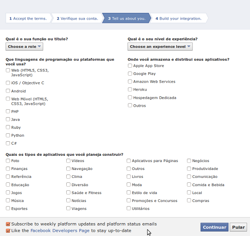The height and width of the screenshot is (236, 250).
Task: Uncheck the Like Facebook Developers Page box
Action: point(8,231)
